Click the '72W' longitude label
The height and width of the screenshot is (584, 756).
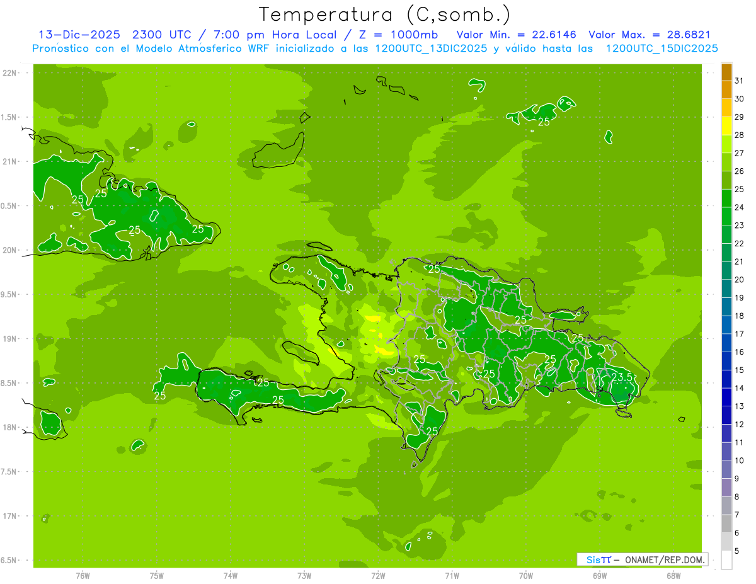378,576
